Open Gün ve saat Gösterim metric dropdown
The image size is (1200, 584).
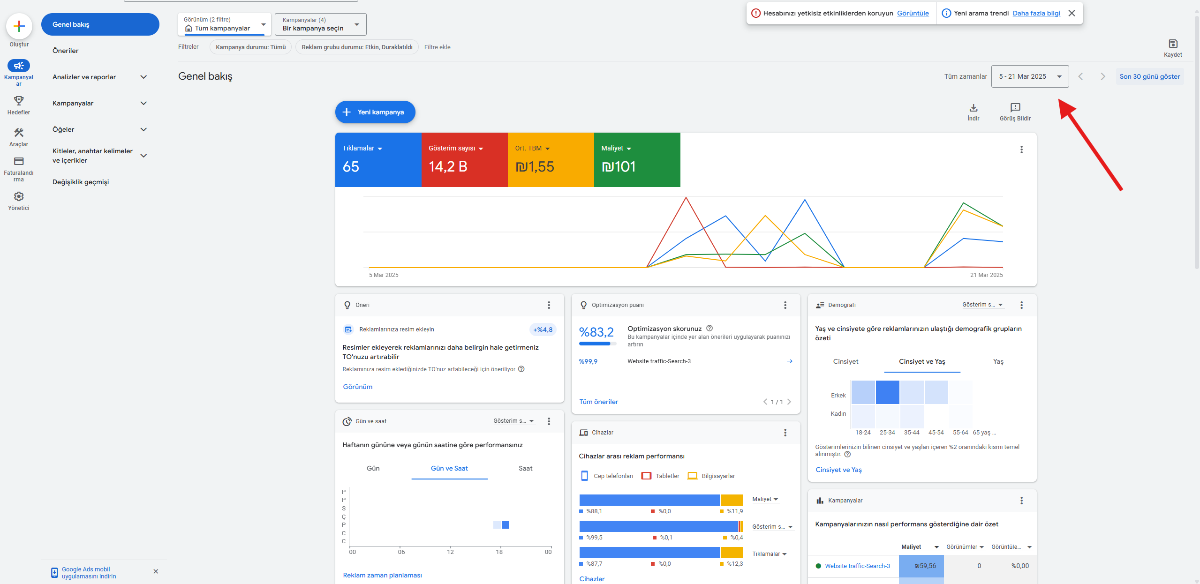point(513,421)
